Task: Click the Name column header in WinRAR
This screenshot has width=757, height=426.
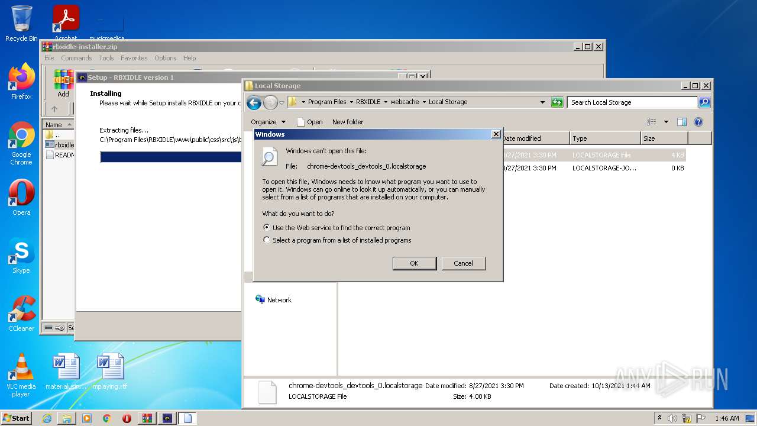Action: [x=58, y=125]
